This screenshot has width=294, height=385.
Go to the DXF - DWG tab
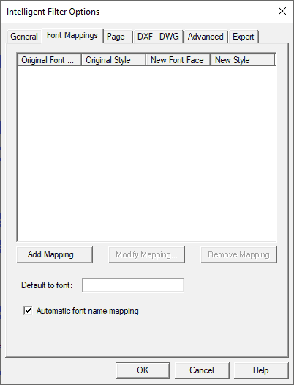[158, 37]
